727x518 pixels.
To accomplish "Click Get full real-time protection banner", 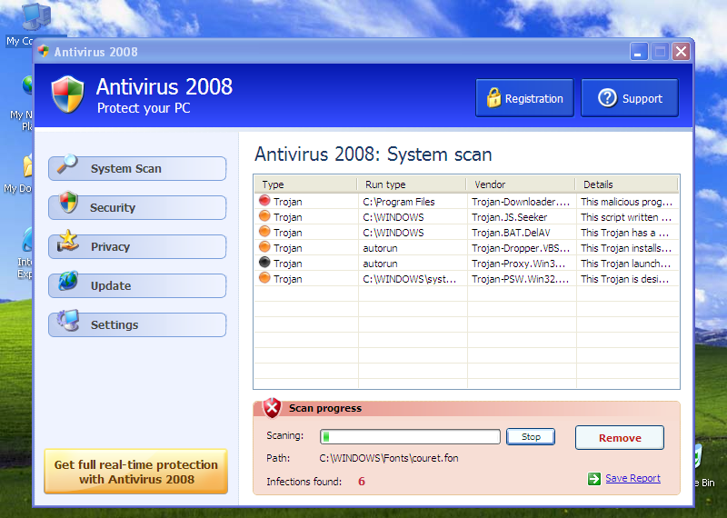I will 135,472.
